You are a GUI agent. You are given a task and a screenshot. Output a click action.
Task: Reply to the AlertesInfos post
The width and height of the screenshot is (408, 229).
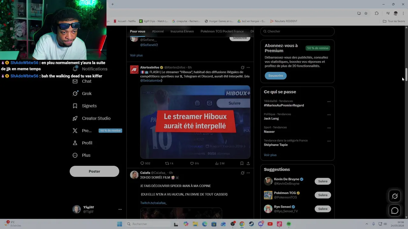pos(145,163)
